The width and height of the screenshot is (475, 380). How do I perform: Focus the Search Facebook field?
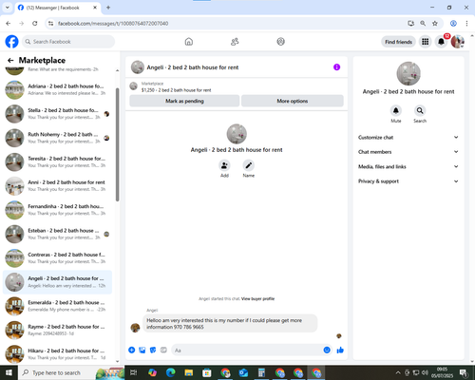(x=68, y=42)
